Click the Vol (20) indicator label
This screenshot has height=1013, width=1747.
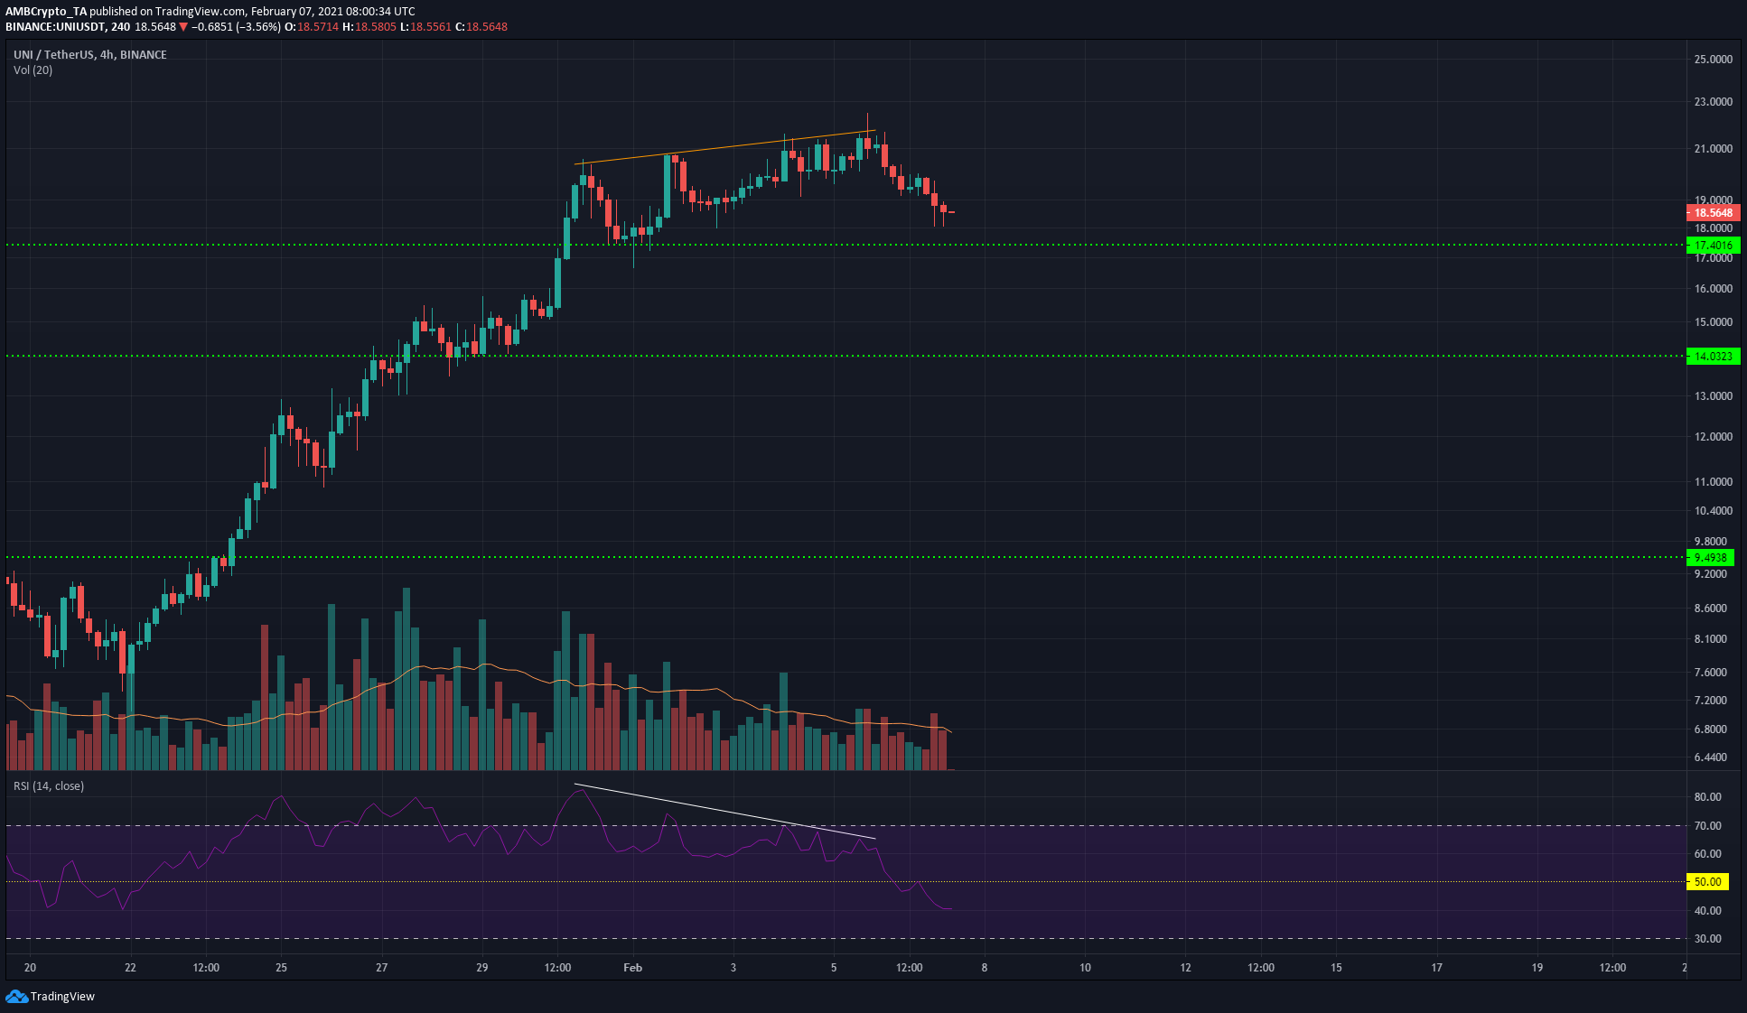click(x=33, y=70)
